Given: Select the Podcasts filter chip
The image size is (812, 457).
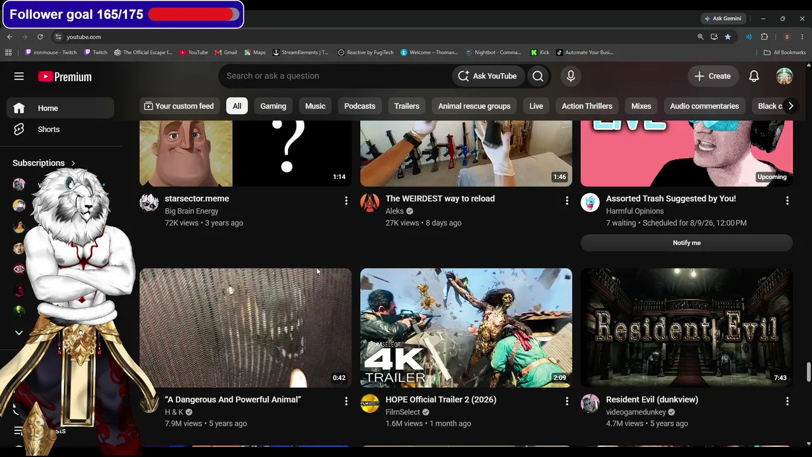Looking at the screenshot, I should pyautogui.click(x=360, y=106).
